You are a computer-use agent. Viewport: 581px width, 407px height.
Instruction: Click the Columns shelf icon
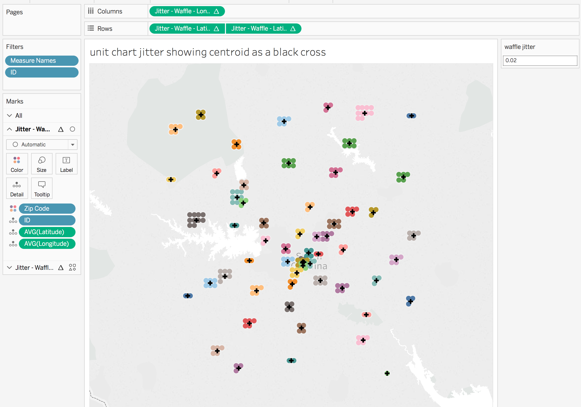point(91,11)
